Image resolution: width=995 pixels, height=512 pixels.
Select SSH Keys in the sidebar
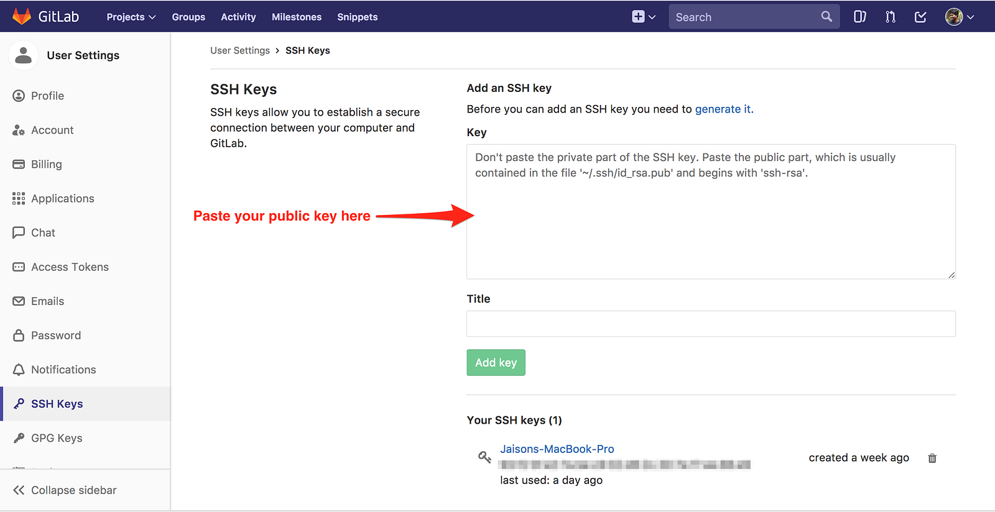point(86,403)
